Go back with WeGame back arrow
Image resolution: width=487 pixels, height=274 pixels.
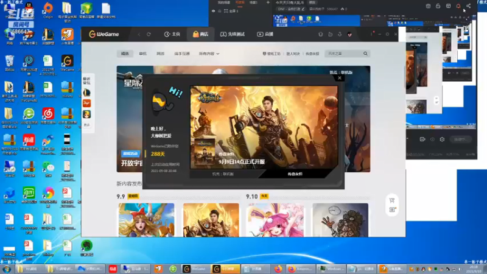[x=139, y=34]
